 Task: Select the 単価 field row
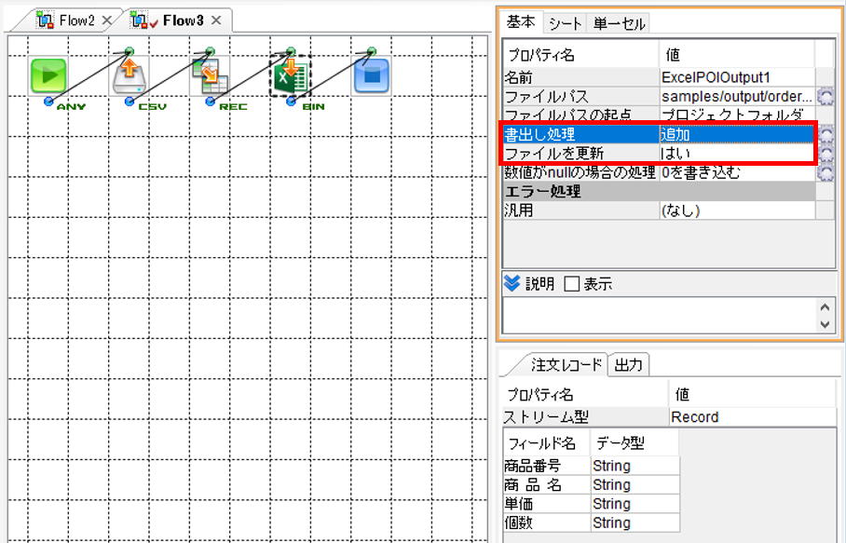(591, 504)
